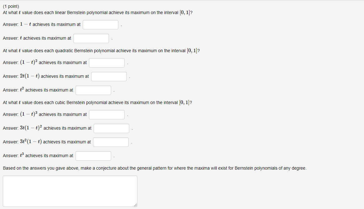The width and height of the screenshot is (364, 209).
Task: Click the conjecture prompt sentence text
Action: (x=155, y=168)
